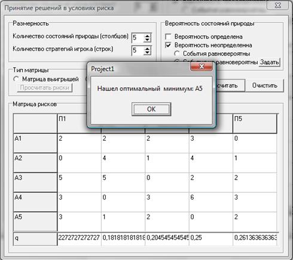Select the 'События равновероятны' radio button
293x260 pixels.
pos(176,54)
